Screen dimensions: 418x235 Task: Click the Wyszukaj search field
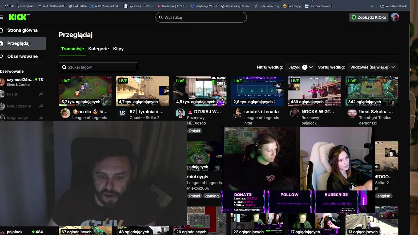(x=201, y=17)
